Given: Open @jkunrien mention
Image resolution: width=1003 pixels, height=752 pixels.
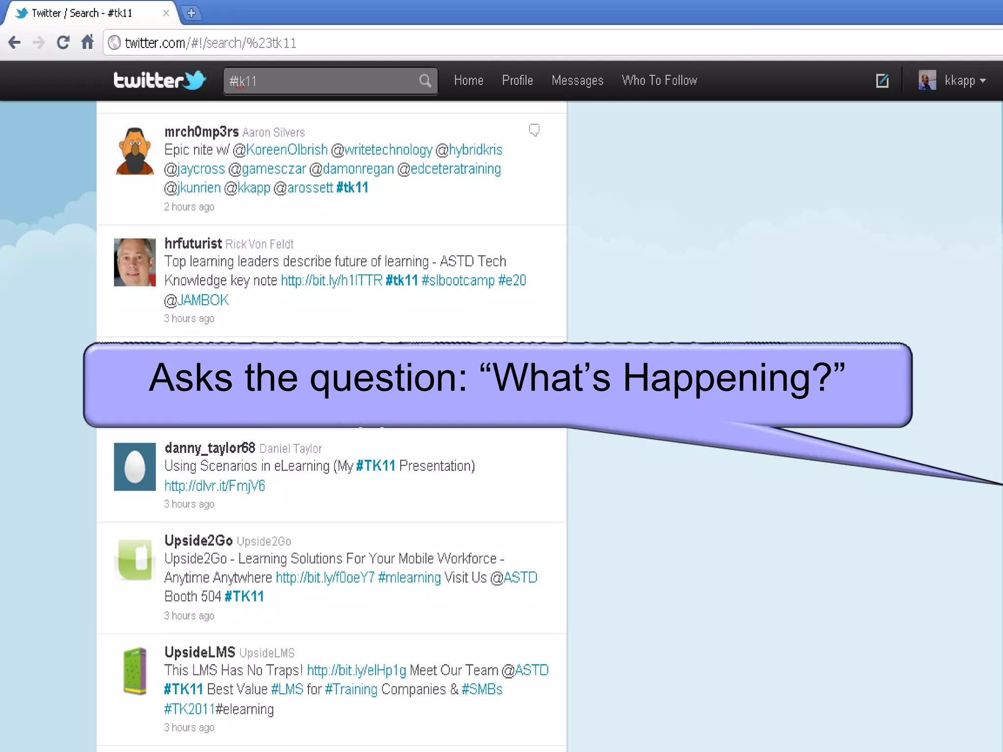Looking at the screenshot, I should (192, 188).
